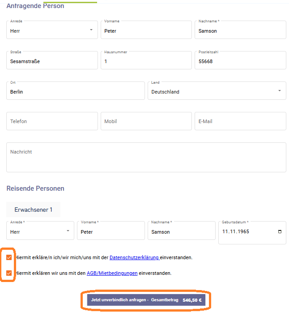Open the Anrede dropdown showing Herr for applicant
289x312 pixels.
(52, 30)
